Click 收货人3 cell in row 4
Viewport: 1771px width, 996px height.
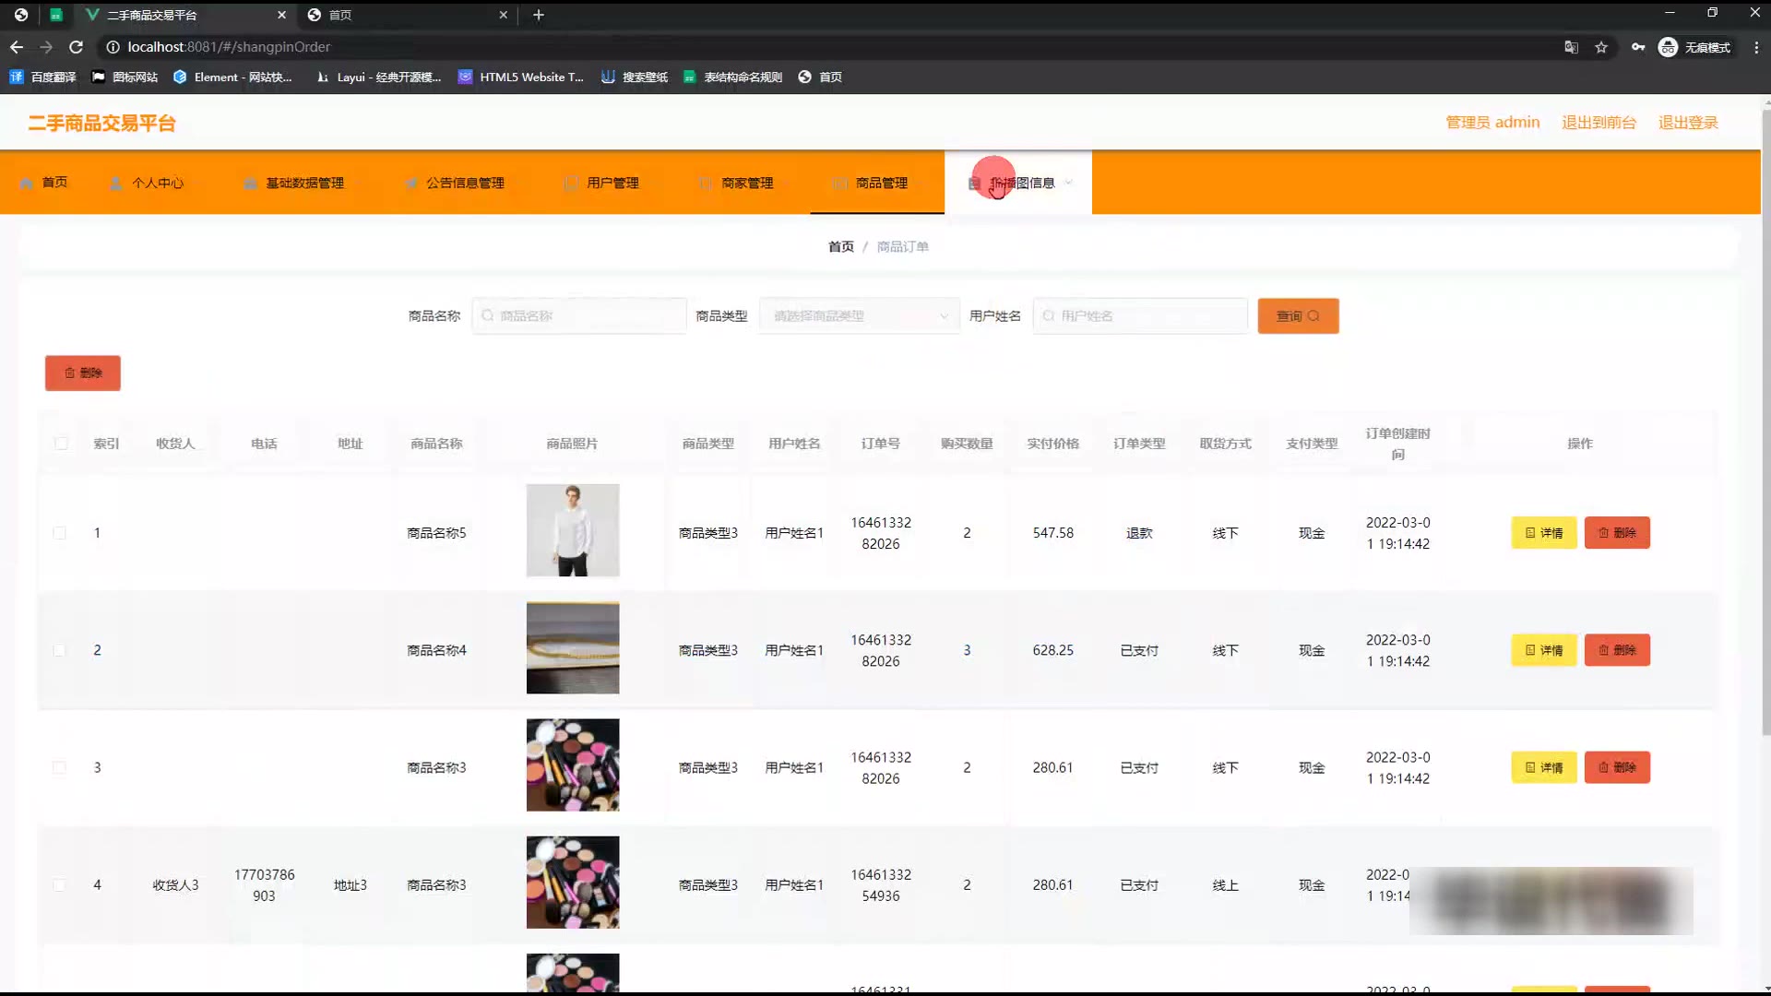pos(175,885)
